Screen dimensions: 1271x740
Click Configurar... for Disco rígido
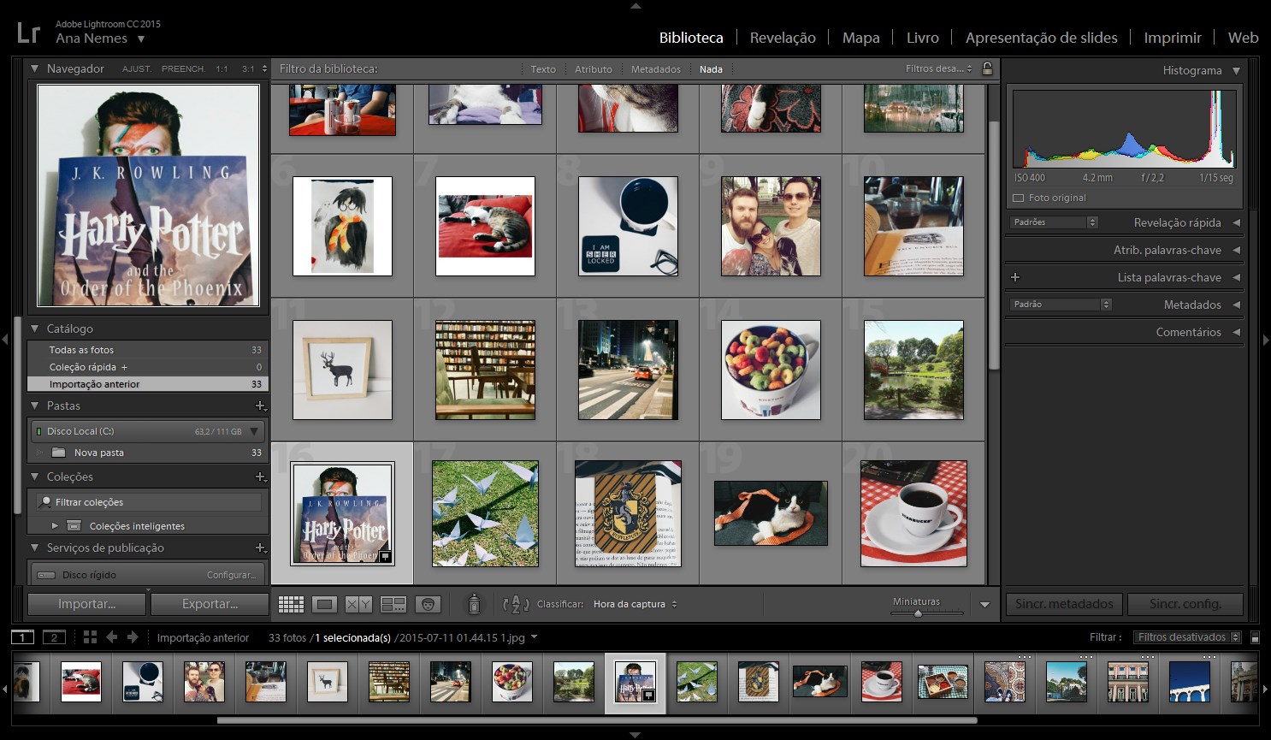(x=231, y=575)
